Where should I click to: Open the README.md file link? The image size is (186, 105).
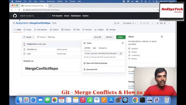(32, 49)
